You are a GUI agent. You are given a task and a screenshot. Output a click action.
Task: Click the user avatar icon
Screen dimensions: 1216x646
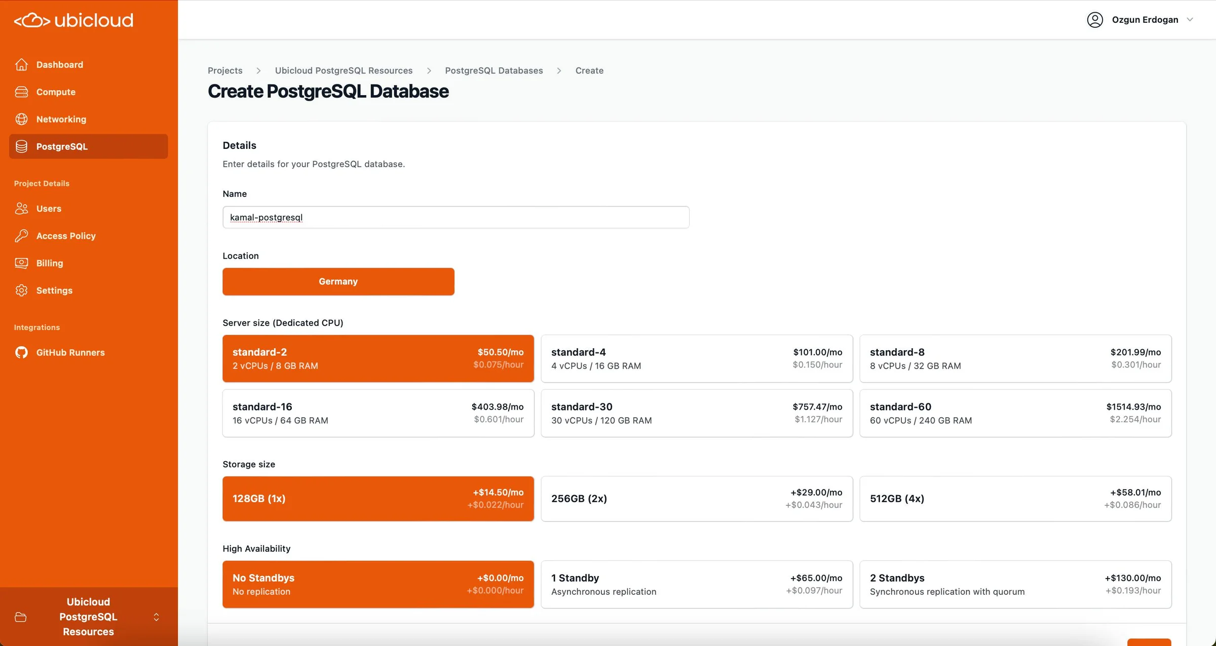pyautogui.click(x=1095, y=20)
